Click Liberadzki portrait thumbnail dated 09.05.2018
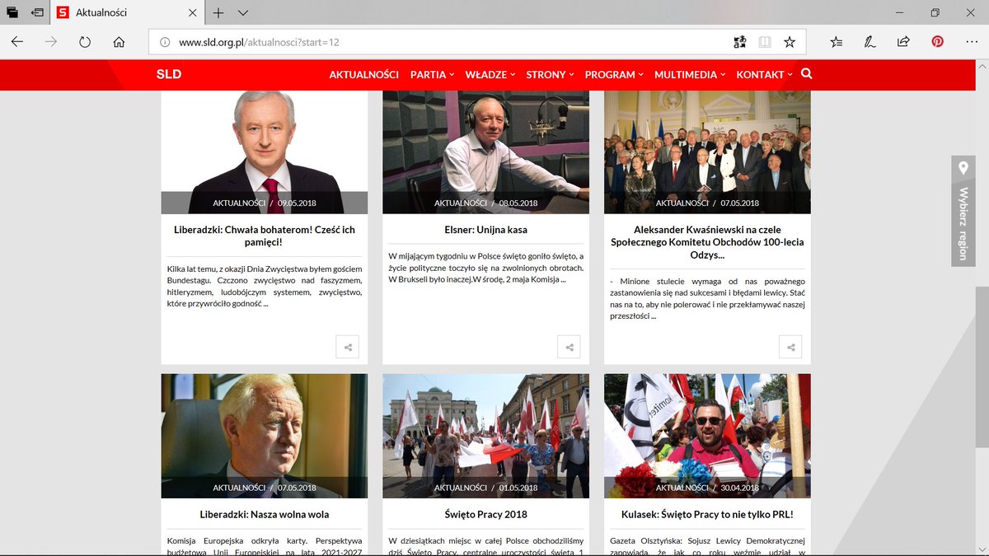 point(265,152)
